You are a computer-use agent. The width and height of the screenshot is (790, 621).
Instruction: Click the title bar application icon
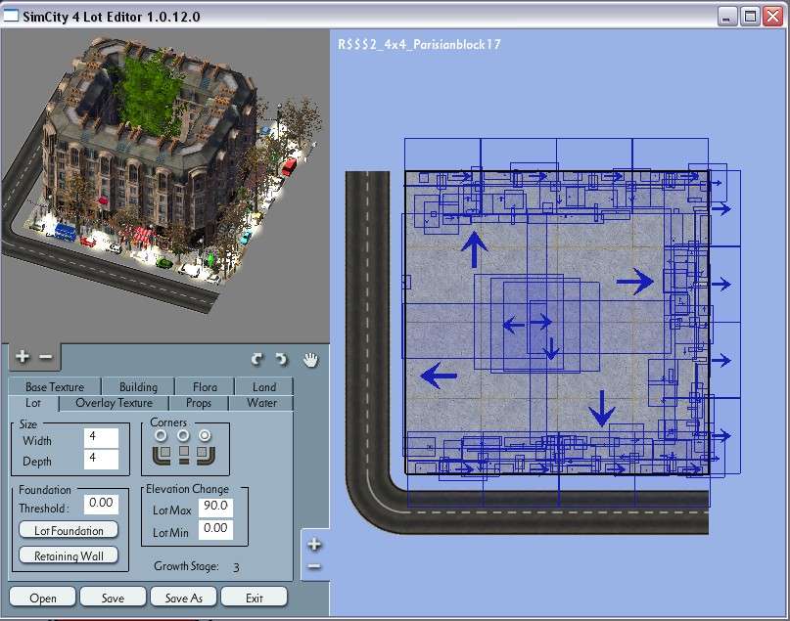coord(13,16)
